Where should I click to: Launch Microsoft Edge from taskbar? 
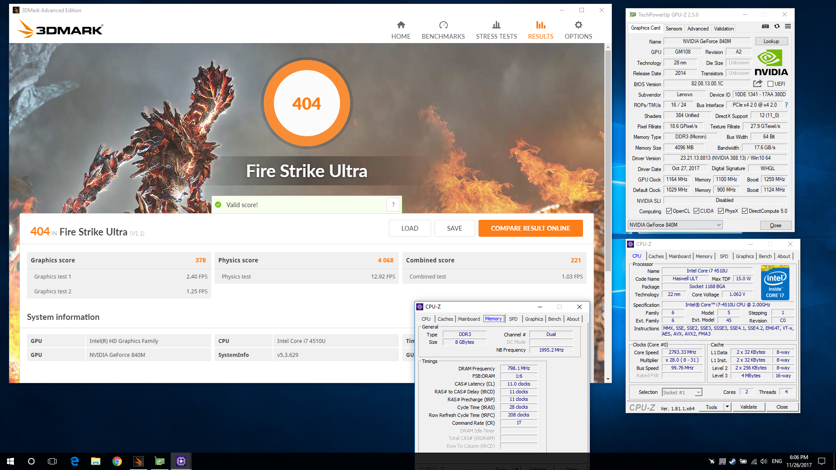click(x=74, y=461)
